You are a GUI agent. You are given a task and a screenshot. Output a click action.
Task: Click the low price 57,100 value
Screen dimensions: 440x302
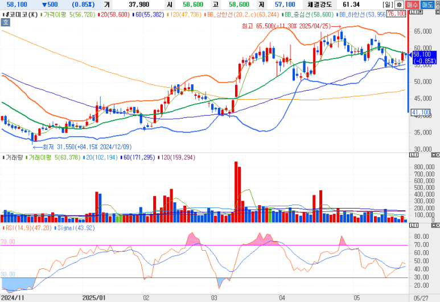[x=285, y=5]
